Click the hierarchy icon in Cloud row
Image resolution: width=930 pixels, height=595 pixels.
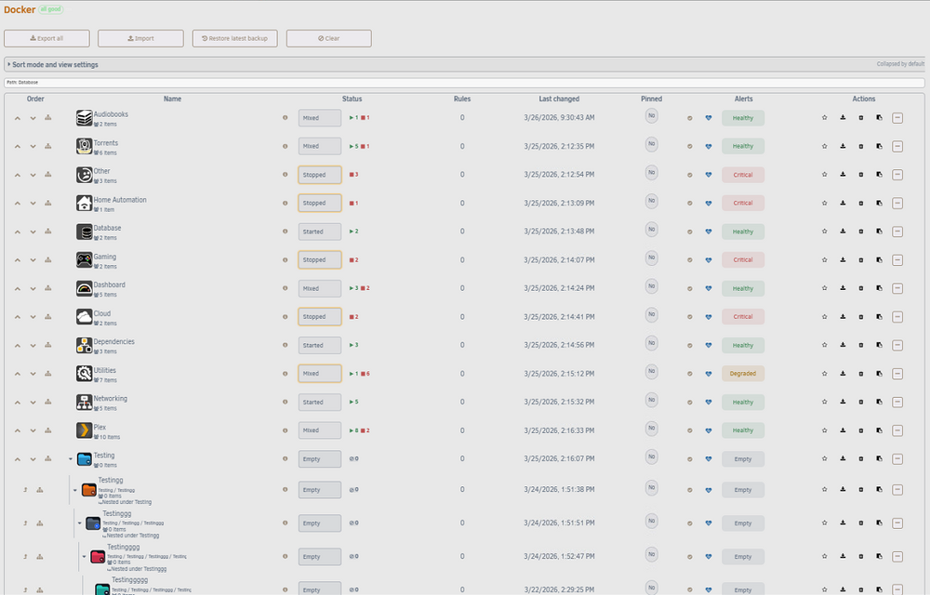48,316
